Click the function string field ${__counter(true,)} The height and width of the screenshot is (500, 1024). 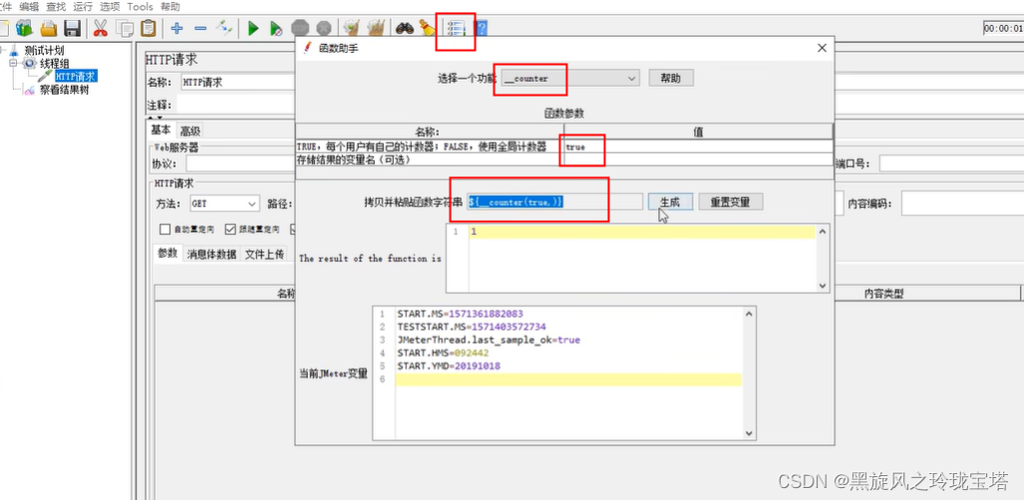pos(555,202)
